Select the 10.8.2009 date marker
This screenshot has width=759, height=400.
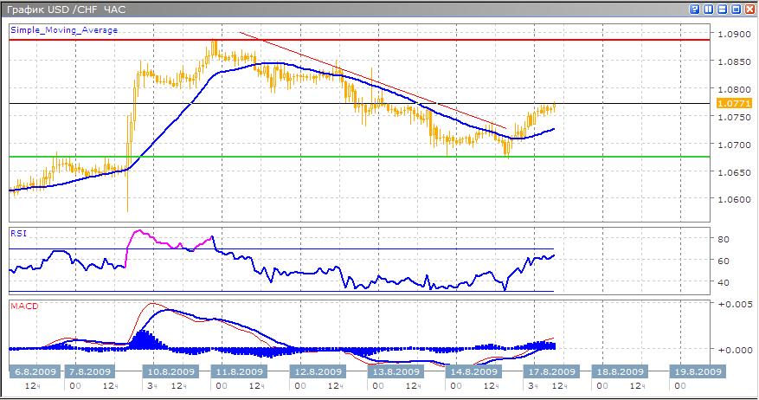click(x=169, y=371)
